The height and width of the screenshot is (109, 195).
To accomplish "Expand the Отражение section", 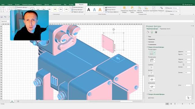I will pos(151,39).
